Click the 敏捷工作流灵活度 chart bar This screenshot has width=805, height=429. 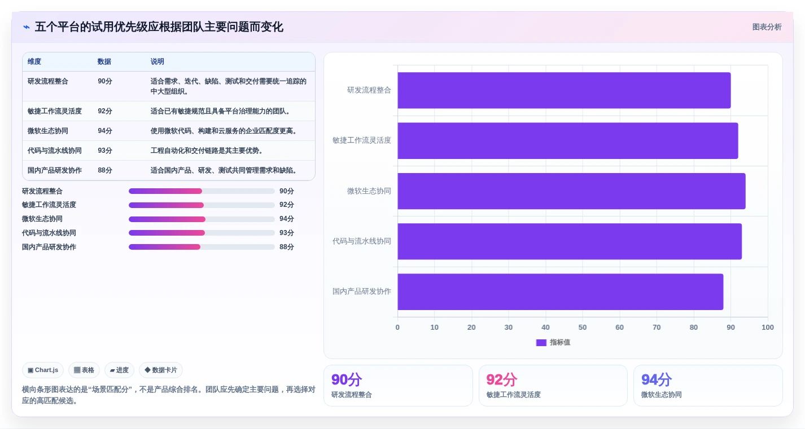(568, 140)
